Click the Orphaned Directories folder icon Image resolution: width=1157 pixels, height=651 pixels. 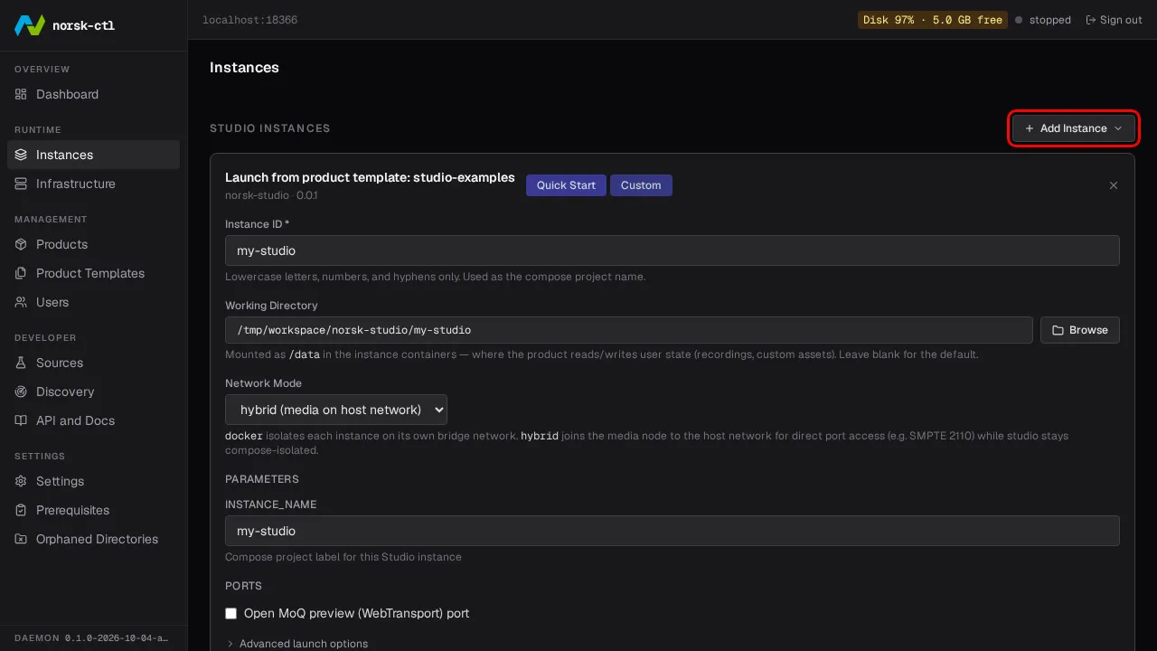pyautogui.click(x=21, y=539)
